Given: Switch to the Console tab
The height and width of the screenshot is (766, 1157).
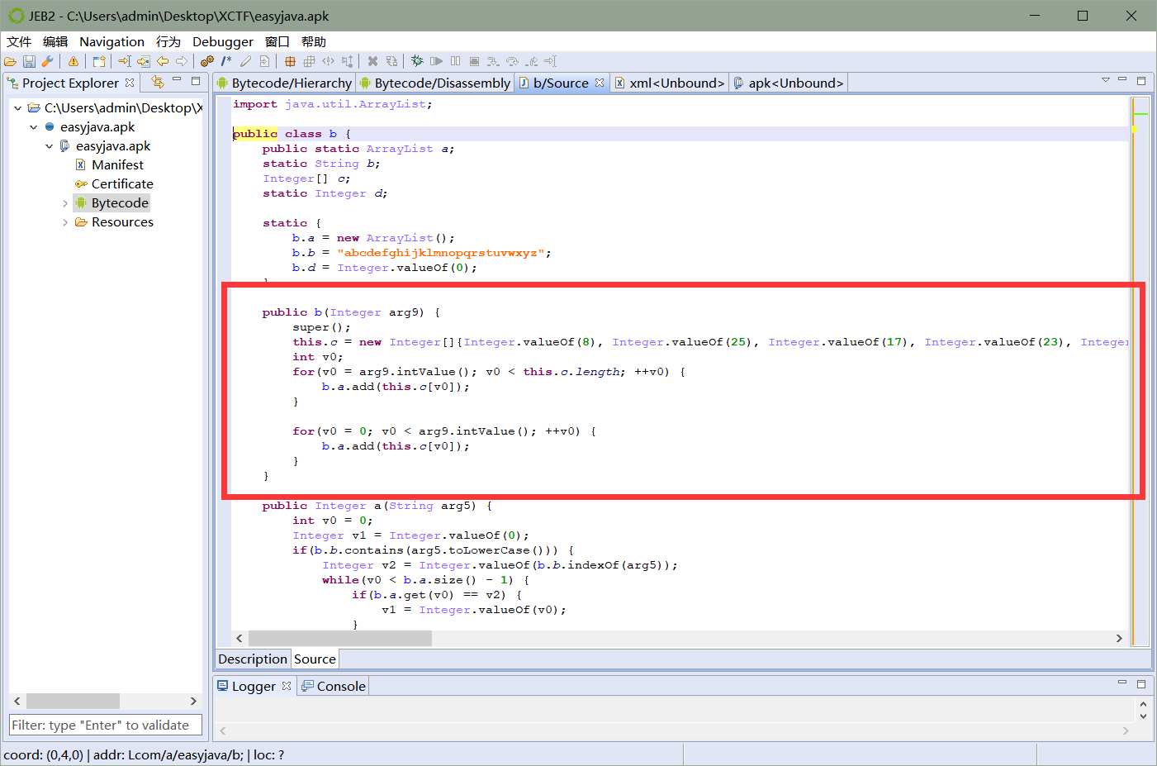Looking at the screenshot, I should coord(334,686).
